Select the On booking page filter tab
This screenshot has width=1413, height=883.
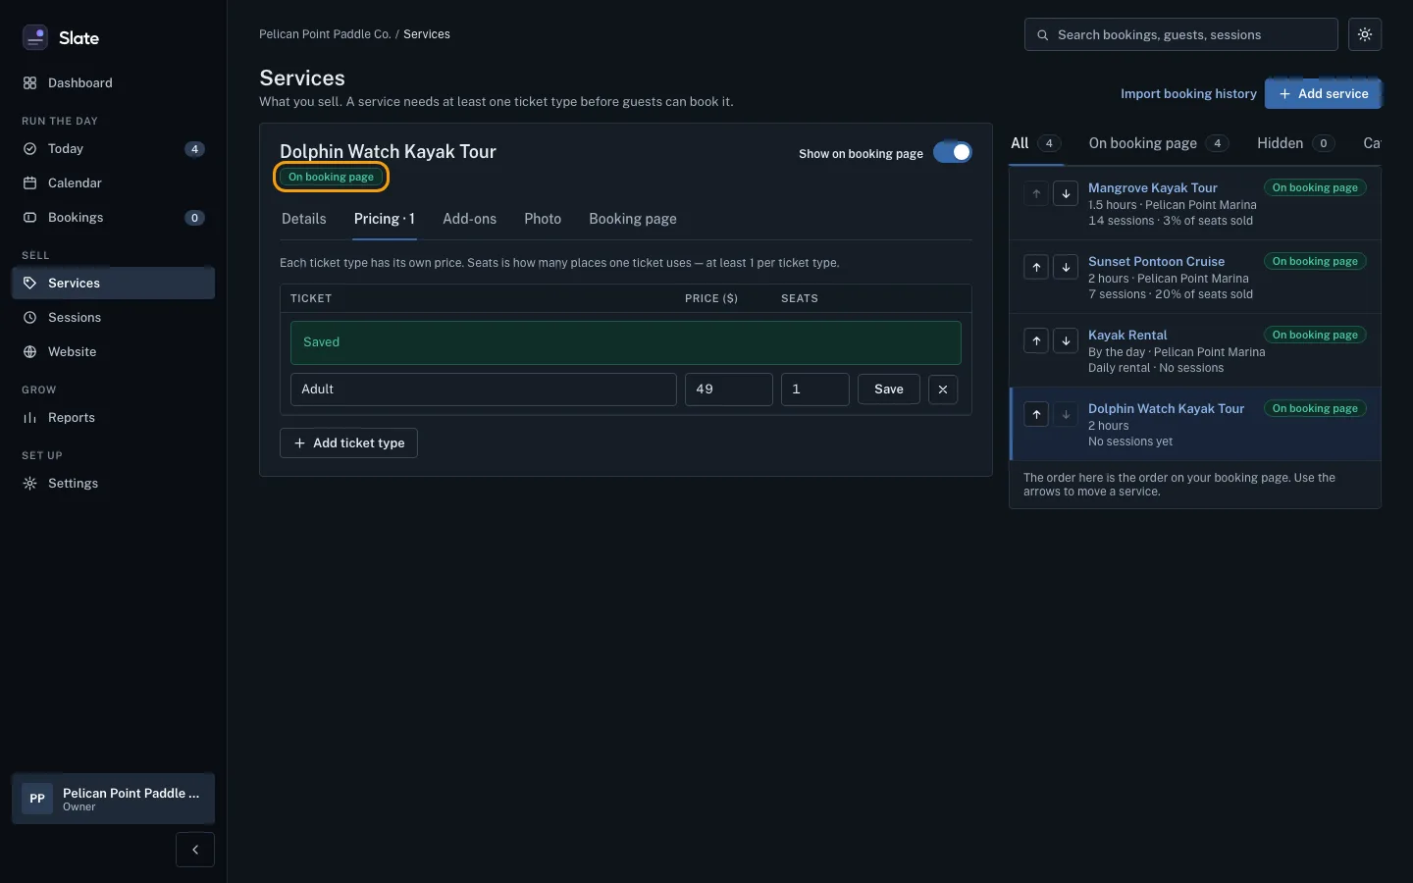click(1159, 143)
